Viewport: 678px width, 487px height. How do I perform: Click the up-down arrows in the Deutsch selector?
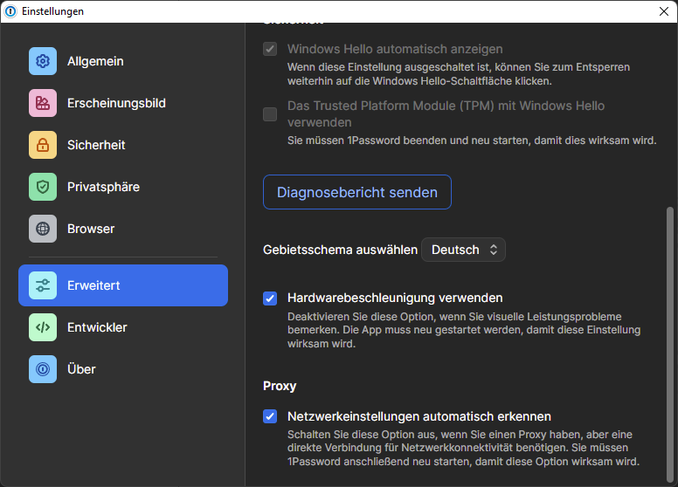pyautogui.click(x=493, y=250)
